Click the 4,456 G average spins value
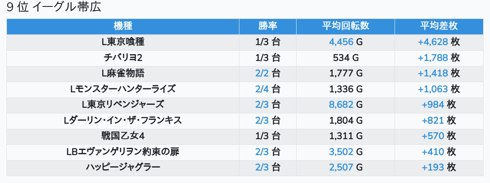 tap(346, 42)
